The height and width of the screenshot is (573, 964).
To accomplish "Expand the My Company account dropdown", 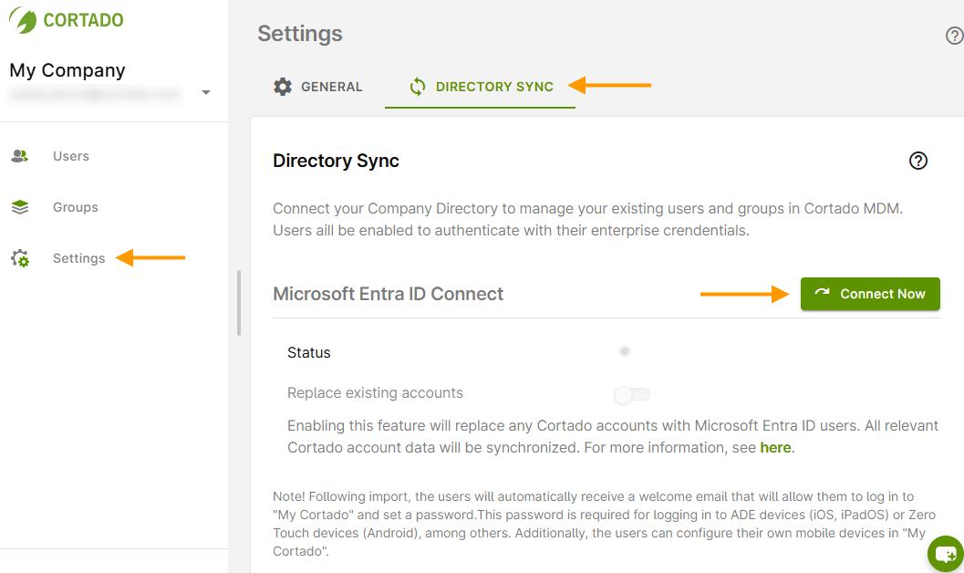I will coord(206,92).
